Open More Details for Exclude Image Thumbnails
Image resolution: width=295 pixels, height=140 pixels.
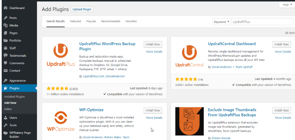tap(283, 118)
